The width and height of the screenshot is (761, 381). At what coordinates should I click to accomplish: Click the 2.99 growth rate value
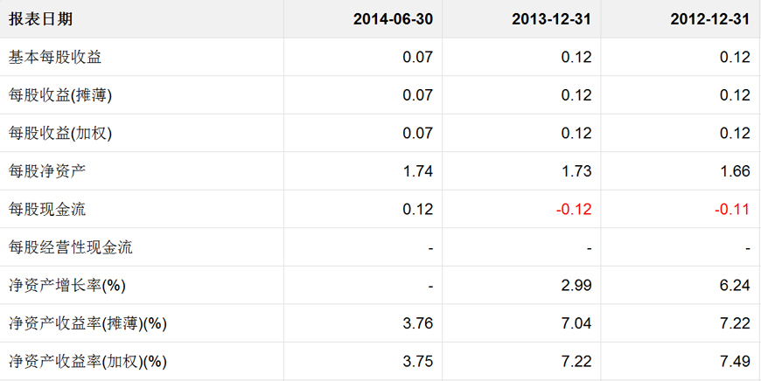coord(576,286)
